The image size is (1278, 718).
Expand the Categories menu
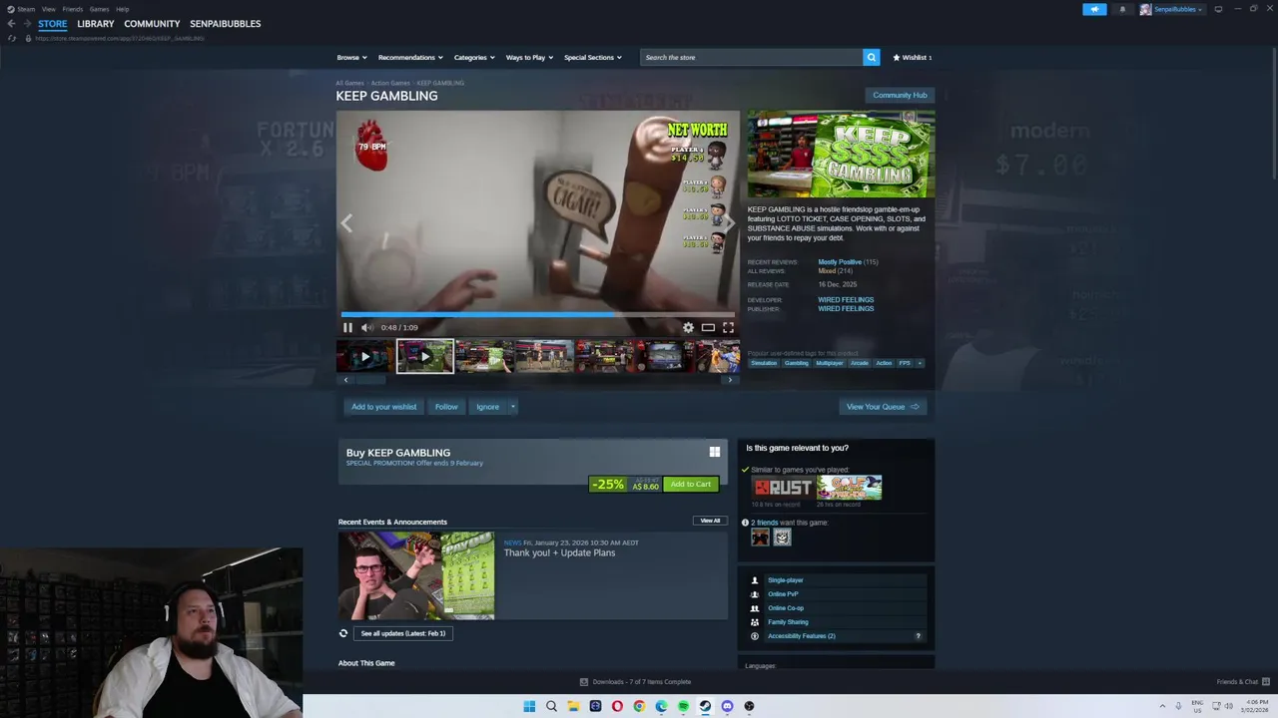(x=474, y=57)
